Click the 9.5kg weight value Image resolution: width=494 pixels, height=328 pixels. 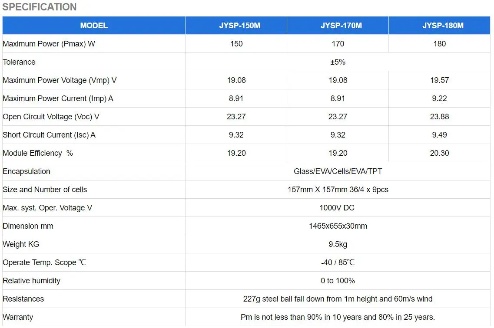coord(338,244)
